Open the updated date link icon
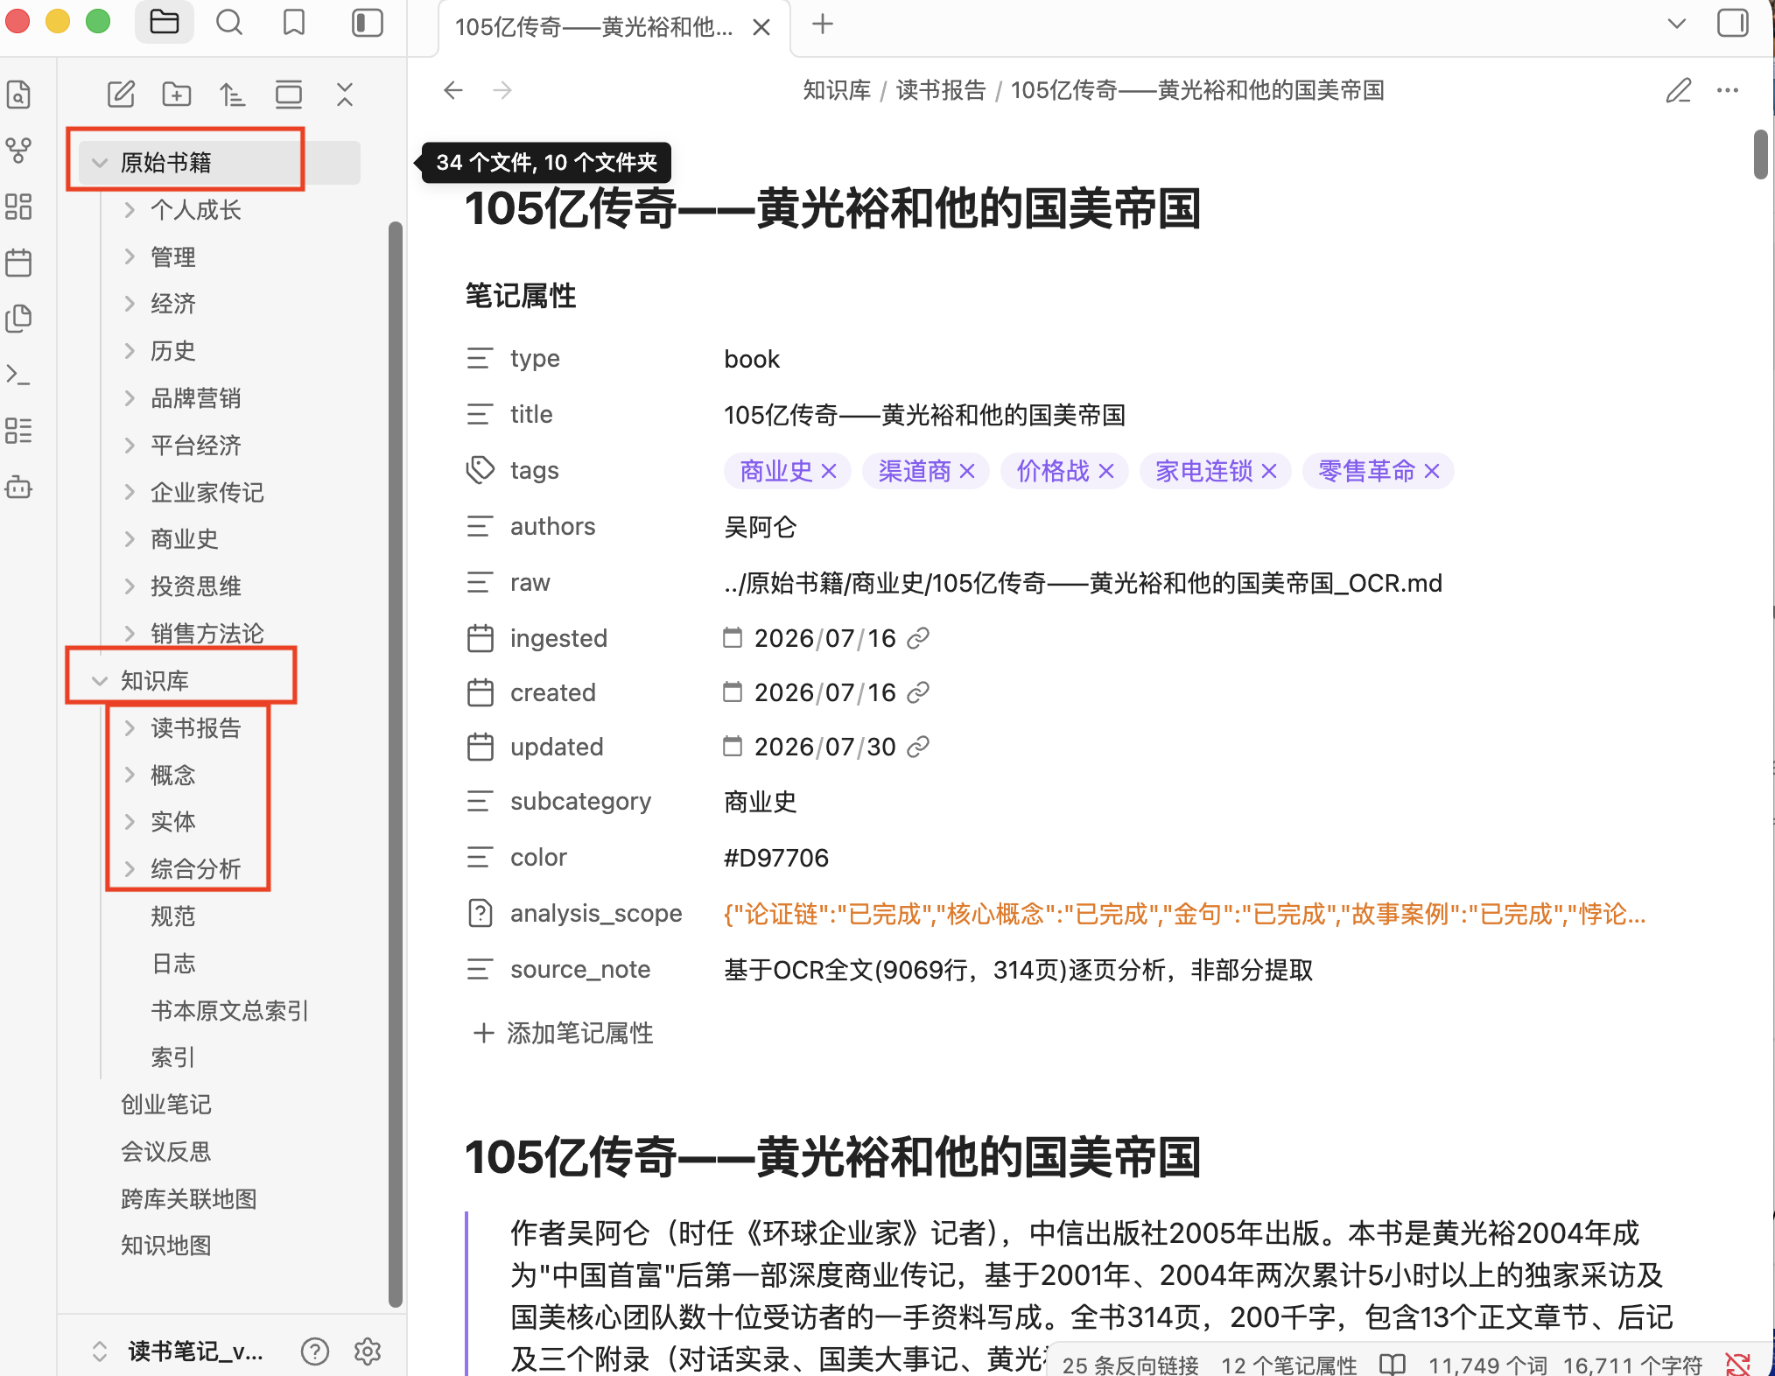The width and height of the screenshot is (1775, 1376). 917,748
